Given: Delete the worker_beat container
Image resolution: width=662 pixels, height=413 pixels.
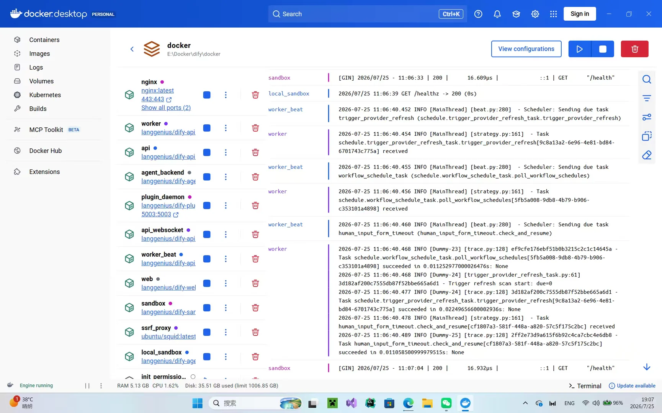Looking at the screenshot, I should [255, 259].
